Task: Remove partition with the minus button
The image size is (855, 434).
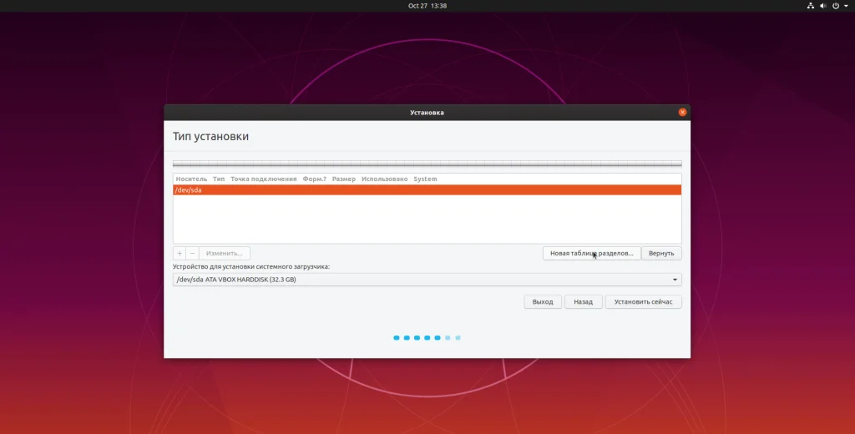Action: tap(193, 253)
